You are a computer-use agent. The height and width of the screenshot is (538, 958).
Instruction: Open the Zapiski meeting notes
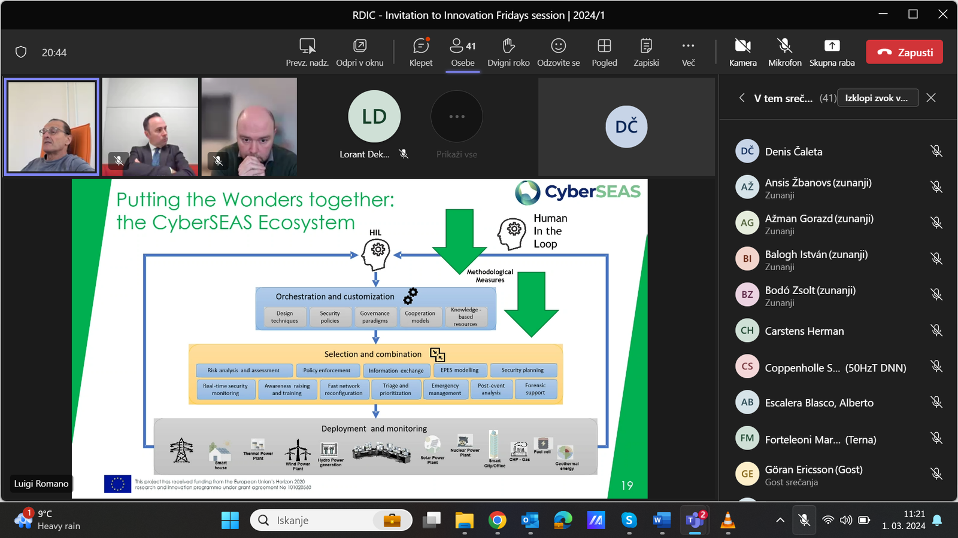[x=646, y=52]
